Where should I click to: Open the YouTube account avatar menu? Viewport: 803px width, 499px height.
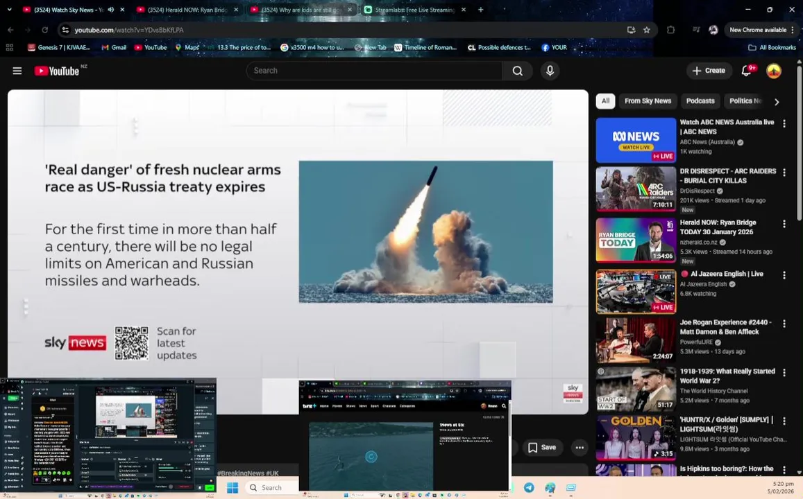pos(773,71)
